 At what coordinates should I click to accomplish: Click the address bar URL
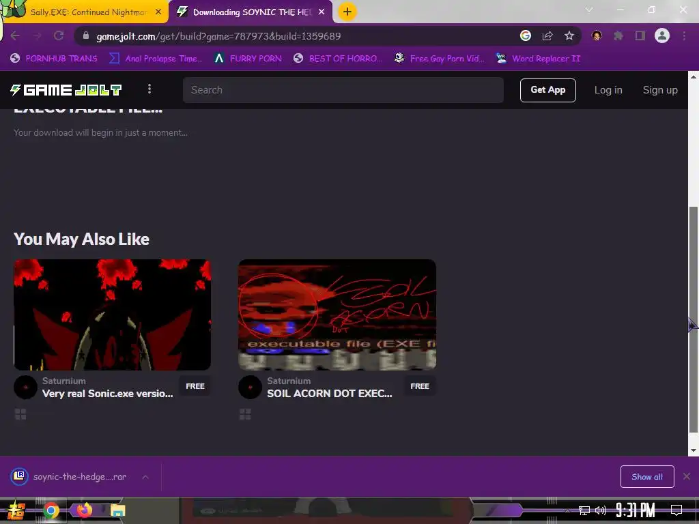[x=218, y=36]
